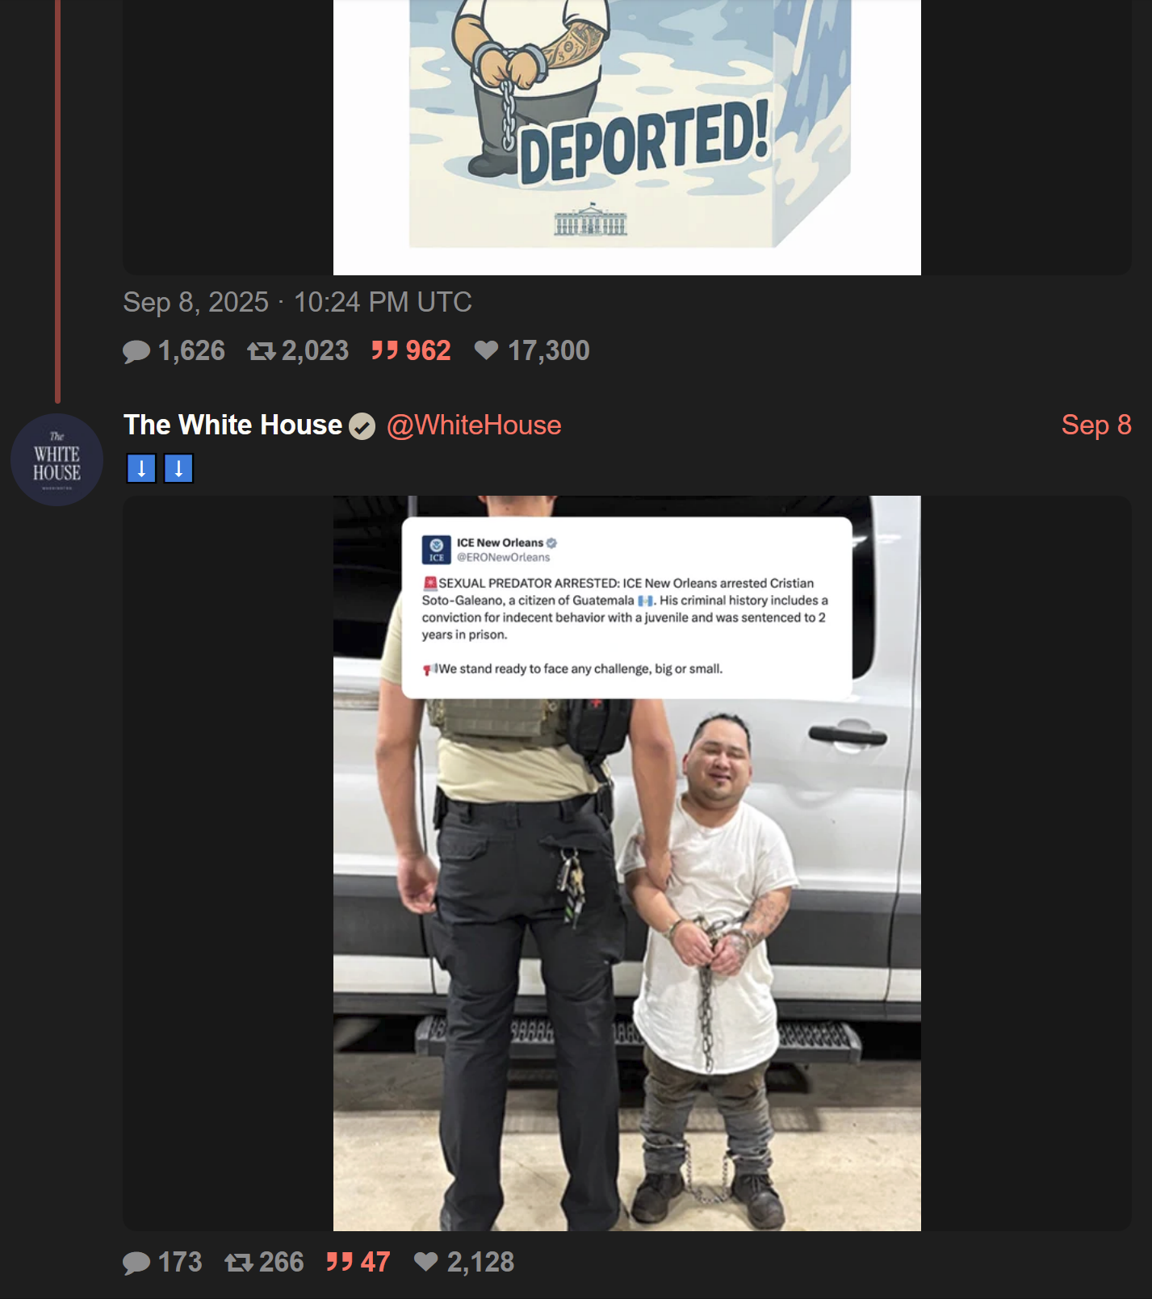Click the retweet icon showing 2,023
Viewport: 1152px width, 1299px height.
pos(262,351)
